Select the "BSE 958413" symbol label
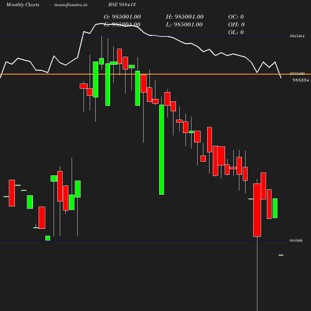Image resolution: width=311 pixels, height=311 pixels. (122, 4)
